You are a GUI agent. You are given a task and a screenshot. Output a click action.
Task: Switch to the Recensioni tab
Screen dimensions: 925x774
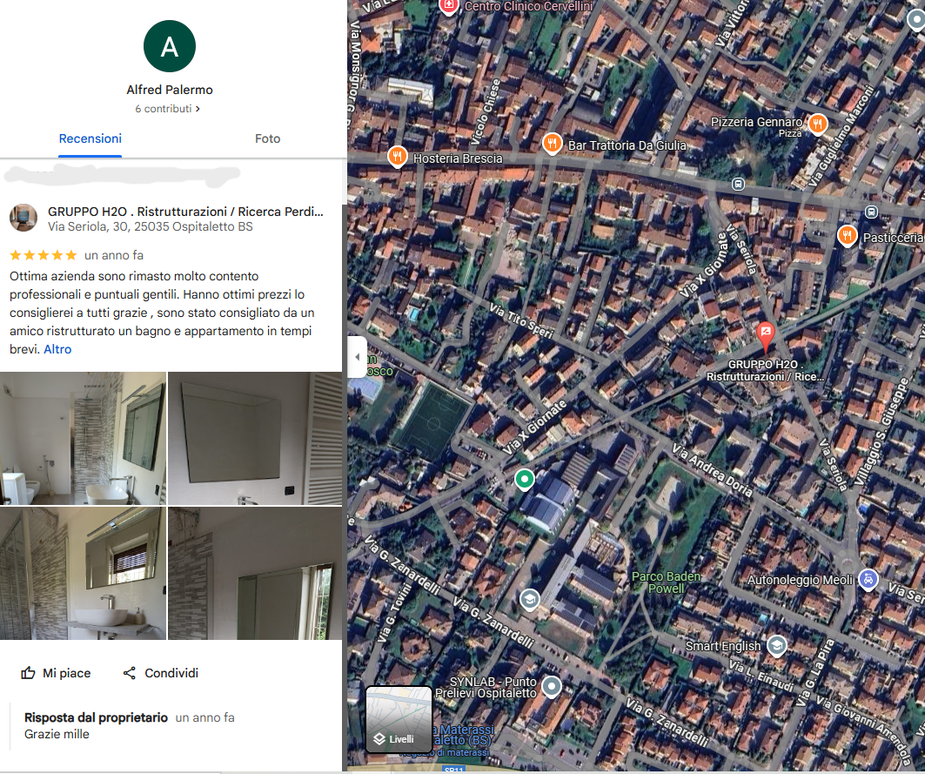90,138
